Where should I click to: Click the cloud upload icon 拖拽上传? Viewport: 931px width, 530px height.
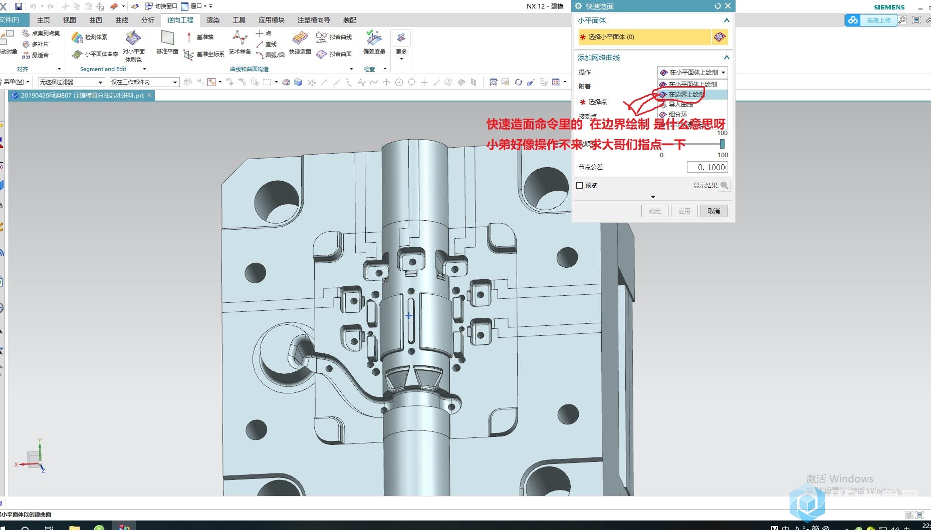pos(871,20)
